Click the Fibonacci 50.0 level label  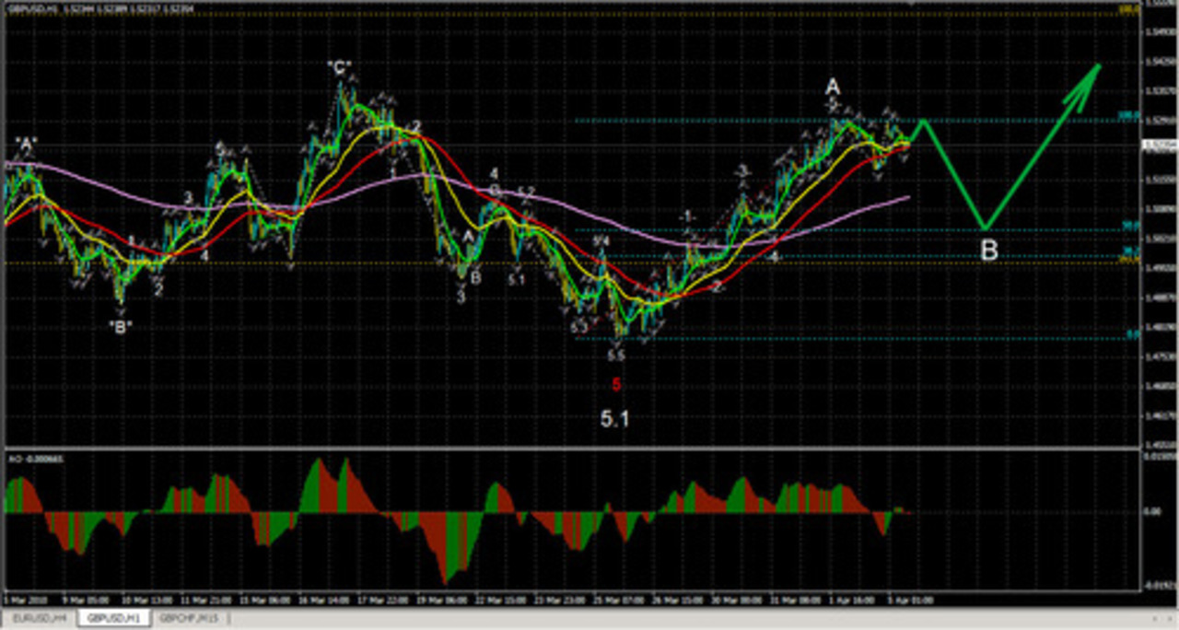click(1125, 225)
